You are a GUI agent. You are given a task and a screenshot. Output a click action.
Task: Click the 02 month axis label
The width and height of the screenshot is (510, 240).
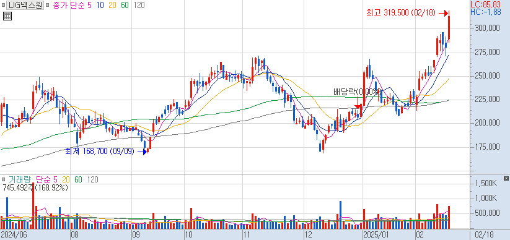tap(420, 234)
